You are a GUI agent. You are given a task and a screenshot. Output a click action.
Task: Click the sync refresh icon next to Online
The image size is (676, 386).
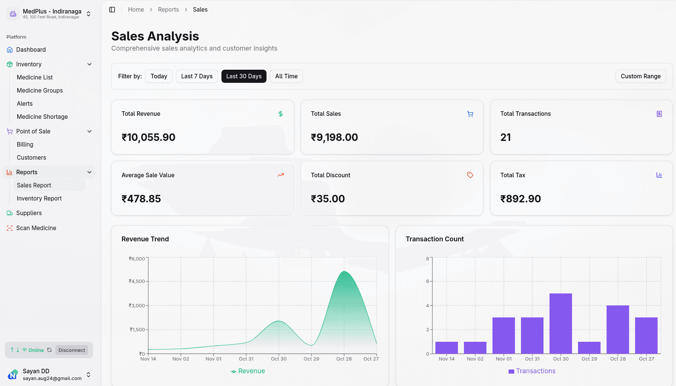tap(49, 350)
